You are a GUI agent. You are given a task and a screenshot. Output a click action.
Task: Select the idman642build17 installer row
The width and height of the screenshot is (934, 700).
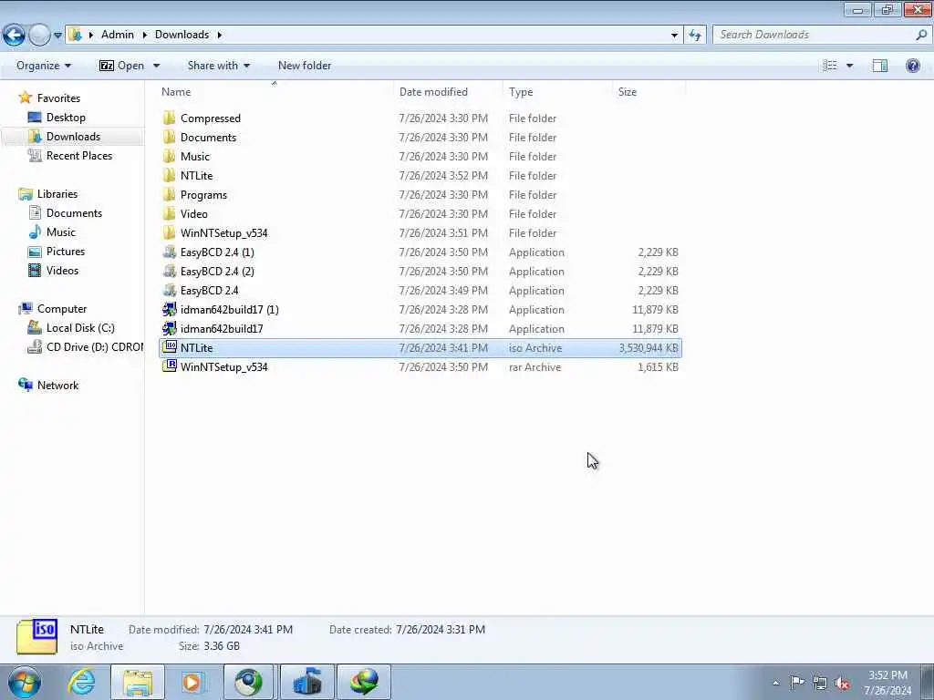pos(420,328)
